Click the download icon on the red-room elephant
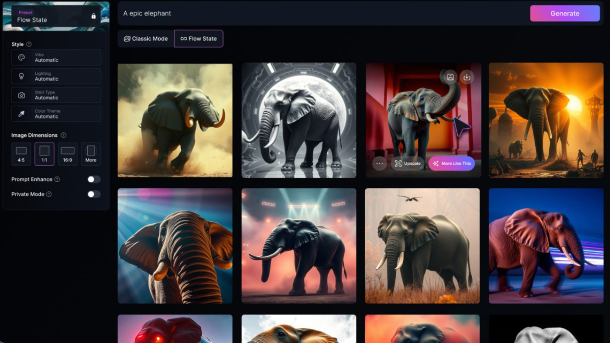 [x=467, y=77]
